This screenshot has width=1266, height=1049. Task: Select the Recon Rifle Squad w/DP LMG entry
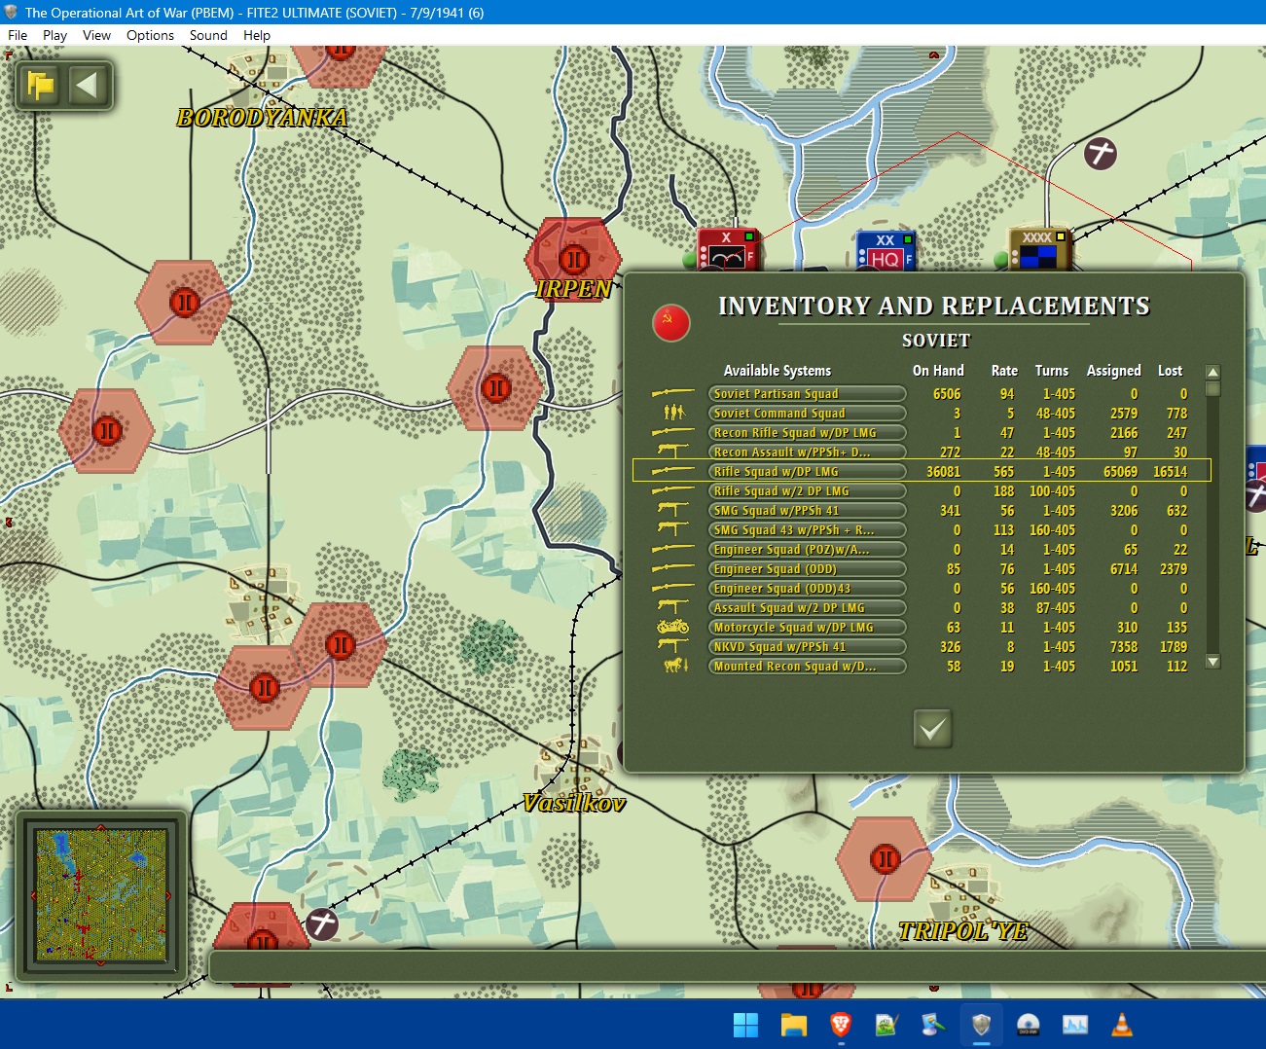[x=808, y=432]
